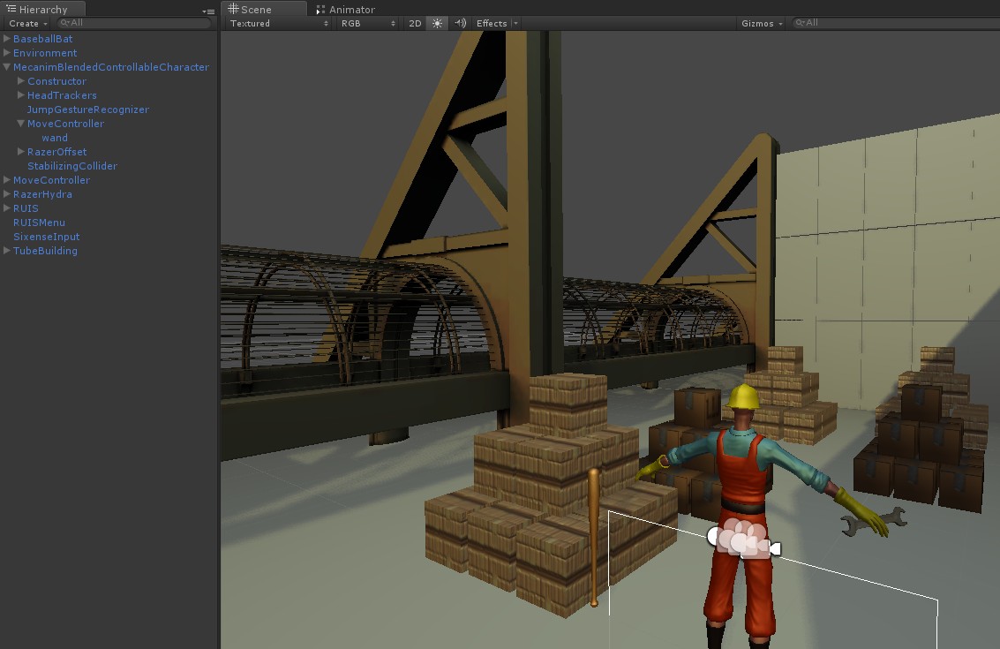The image size is (1000, 649).
Task: Toggle scene audio speaker icon
Action: (460, 23)
